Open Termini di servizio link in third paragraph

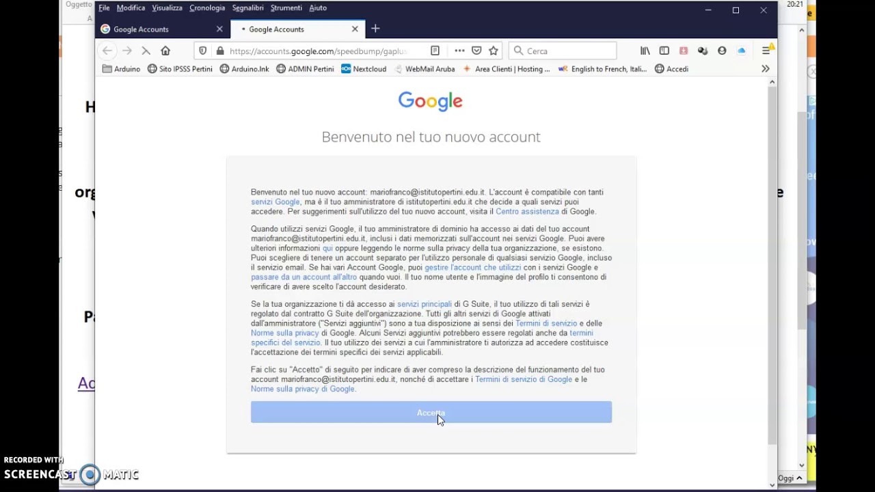coord(546,323)
